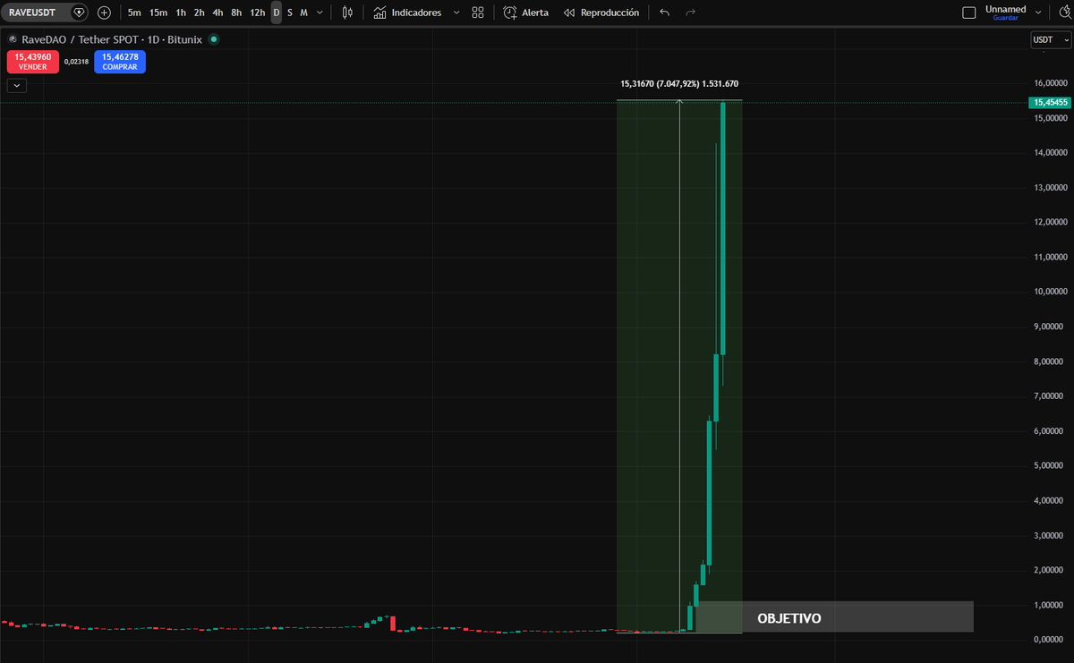This screenshot has height=663, width=1074.
Task: Expand the Indicadores favorites dropdown arrow
Action: [456, 13]
